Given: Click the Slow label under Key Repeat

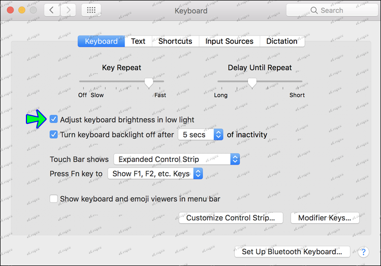Looking at the screenshot, I should click(x=97, y=95).
